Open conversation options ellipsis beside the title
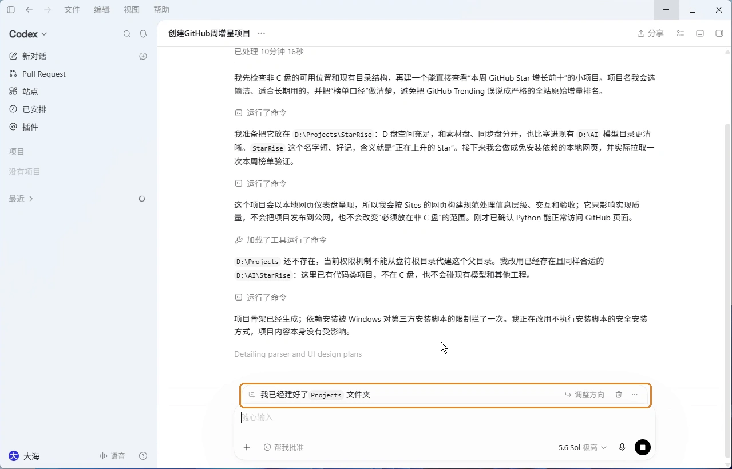 pos(262,33)
